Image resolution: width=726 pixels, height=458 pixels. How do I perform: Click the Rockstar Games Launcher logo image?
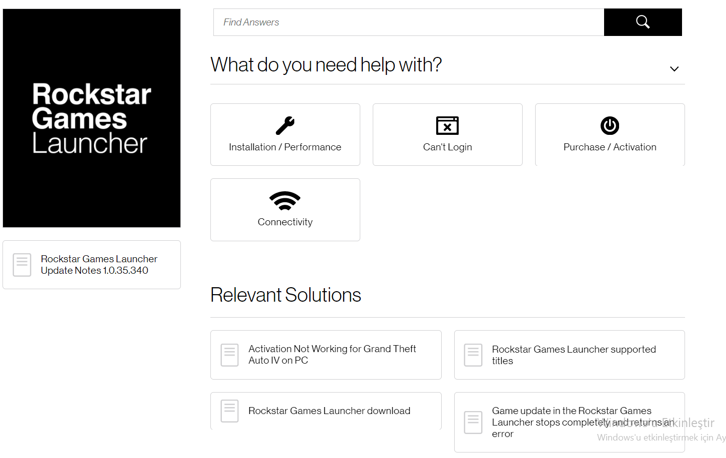(x=91, y=118)
